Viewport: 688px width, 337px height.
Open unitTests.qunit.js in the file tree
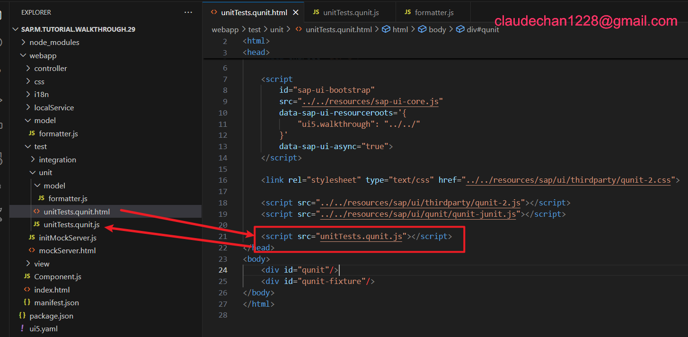[71, 224]
